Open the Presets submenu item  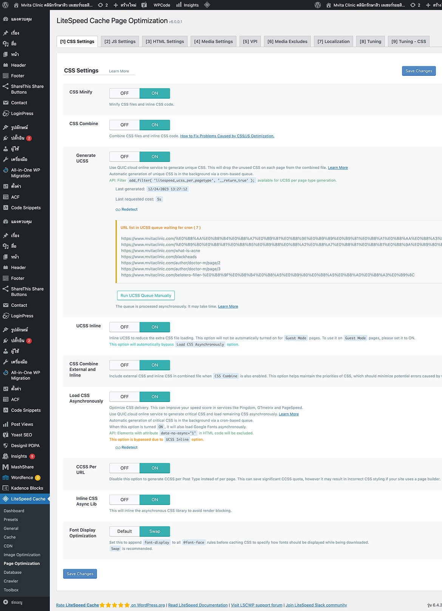(11, 520)
